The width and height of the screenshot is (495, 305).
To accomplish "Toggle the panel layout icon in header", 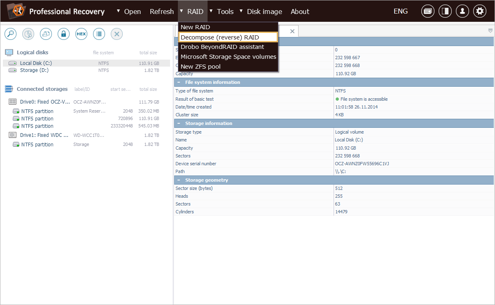I will (445, 12).
